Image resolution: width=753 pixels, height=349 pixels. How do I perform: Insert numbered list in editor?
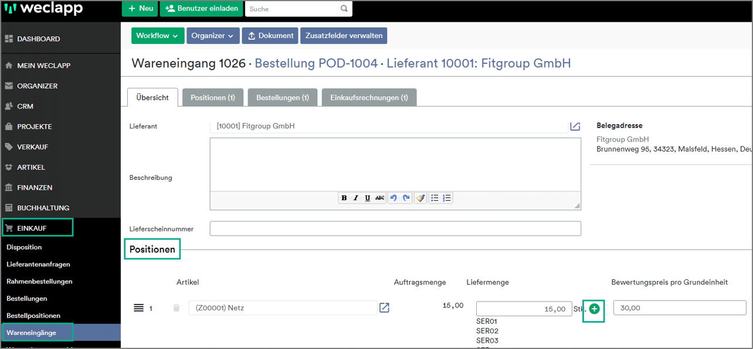447,198
